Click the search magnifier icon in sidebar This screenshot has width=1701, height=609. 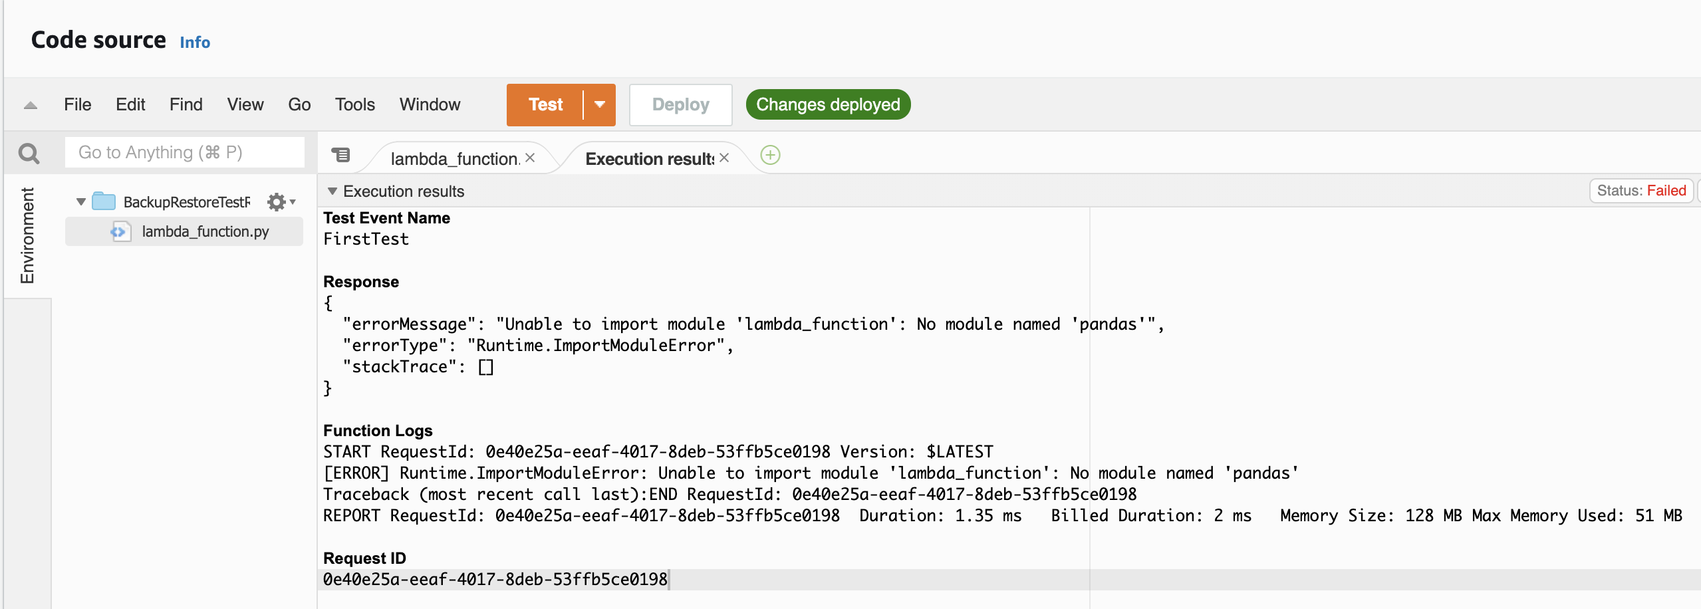pyautogui.click(x=29, y=154)
